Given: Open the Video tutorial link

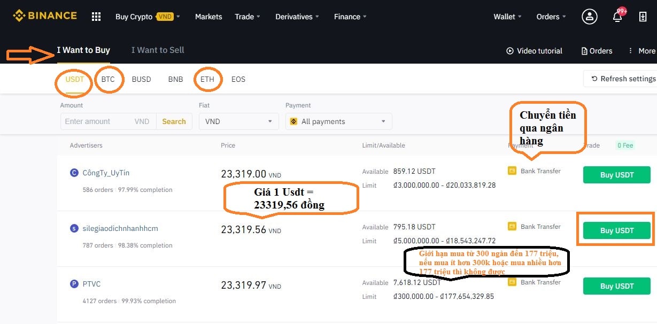Looking at the screenshot, I should point(534,51).
